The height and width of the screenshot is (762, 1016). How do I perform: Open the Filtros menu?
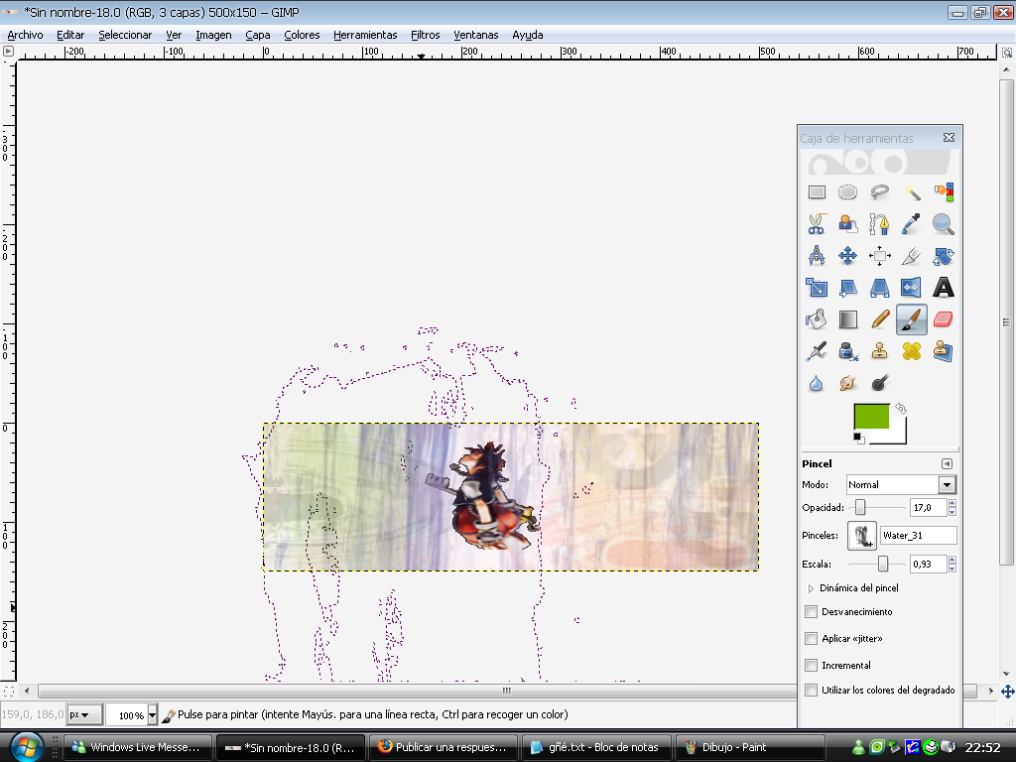425,35
